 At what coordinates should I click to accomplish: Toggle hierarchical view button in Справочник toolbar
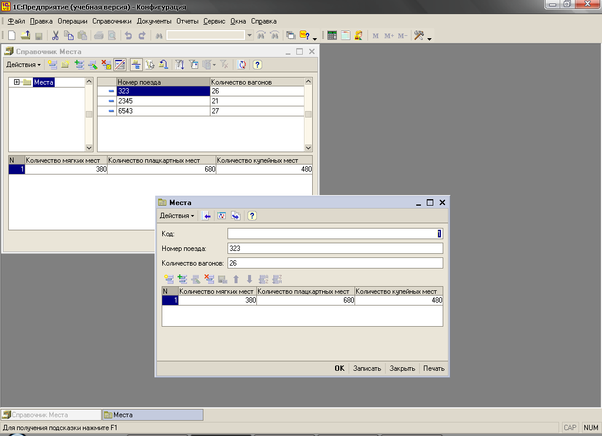click(136, 65)
